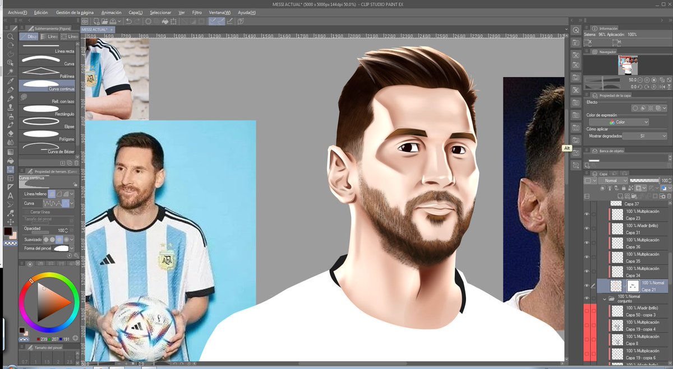Toggle visibility of layer Capa 23
This screenshot has height=369, width=673.
click(587, 215)
